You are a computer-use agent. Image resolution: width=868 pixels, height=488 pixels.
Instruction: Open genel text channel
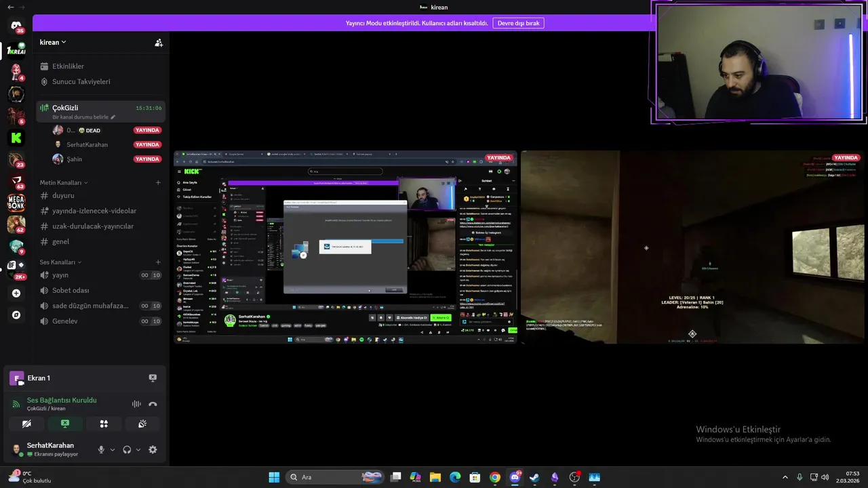tap(100, 241)
